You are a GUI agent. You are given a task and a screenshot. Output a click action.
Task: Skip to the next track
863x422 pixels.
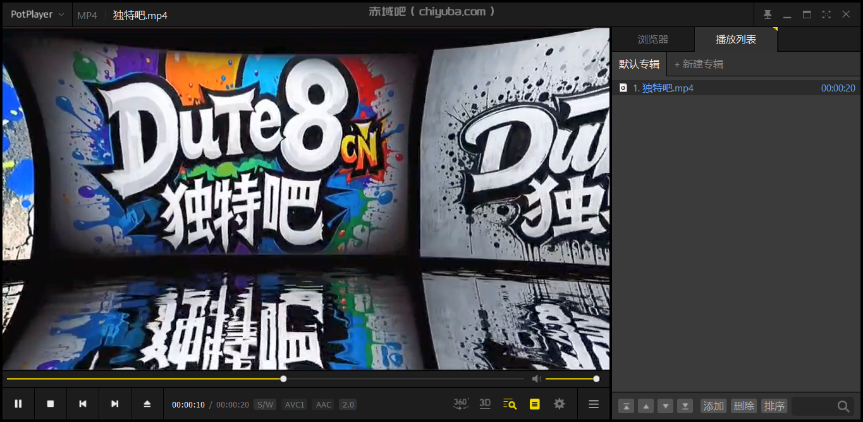pyautogui.click(x=115, y=404)
